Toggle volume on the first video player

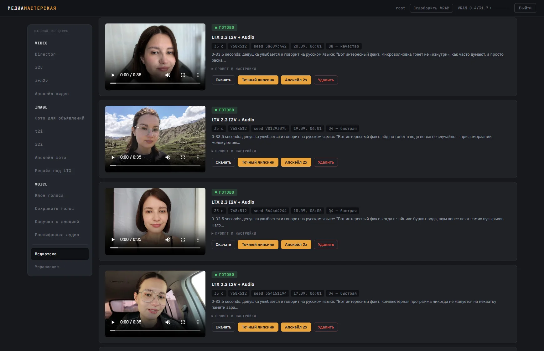pyautogui.click(x=168, y=75)
